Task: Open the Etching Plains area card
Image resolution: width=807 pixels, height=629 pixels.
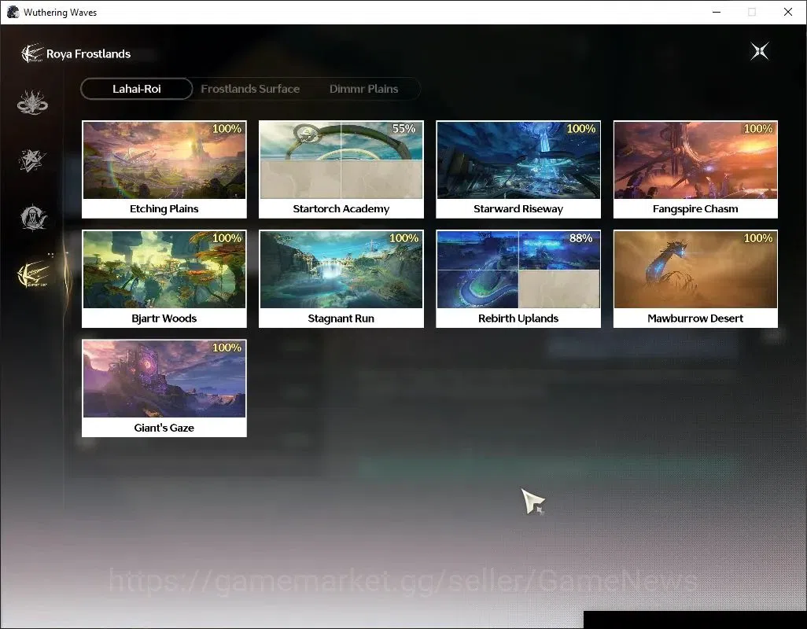Action: [164, 170]
